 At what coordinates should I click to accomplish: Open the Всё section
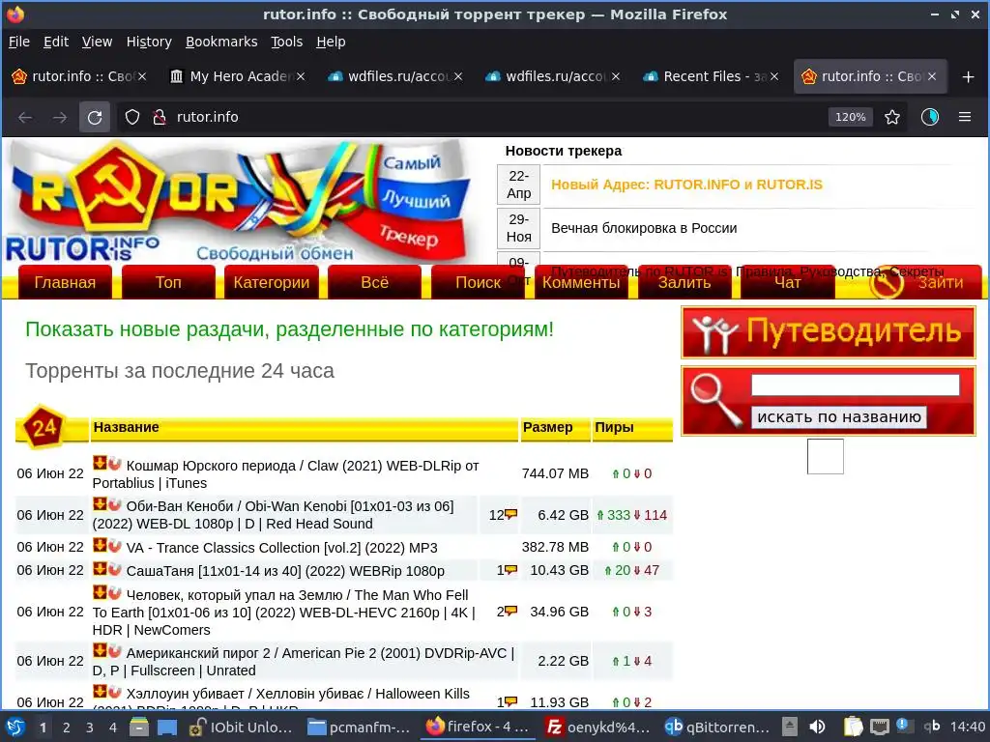click(374, 282)
